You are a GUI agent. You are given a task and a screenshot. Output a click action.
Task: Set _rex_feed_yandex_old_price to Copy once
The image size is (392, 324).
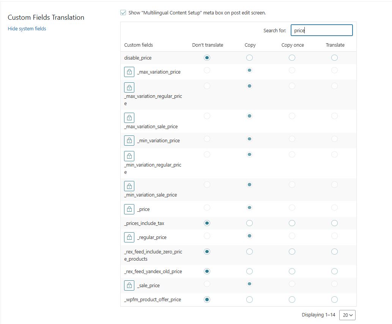coord(292,271)
